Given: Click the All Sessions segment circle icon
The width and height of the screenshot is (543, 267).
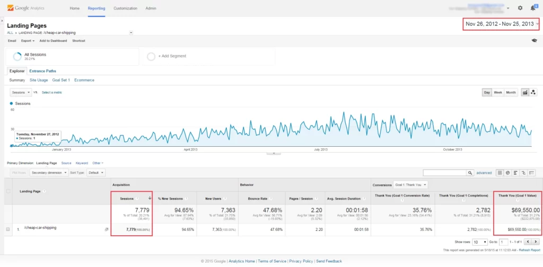Looking at the screenshot, I should click(17, 56).
